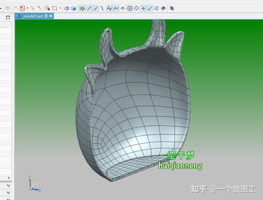Open dropdown arrow beside dashed rectangle icon
This screenshot has height=200, width=263.
(x=60, y=8)
